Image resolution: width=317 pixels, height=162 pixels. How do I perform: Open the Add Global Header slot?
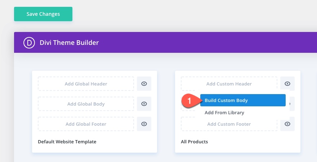pos(86,84)
